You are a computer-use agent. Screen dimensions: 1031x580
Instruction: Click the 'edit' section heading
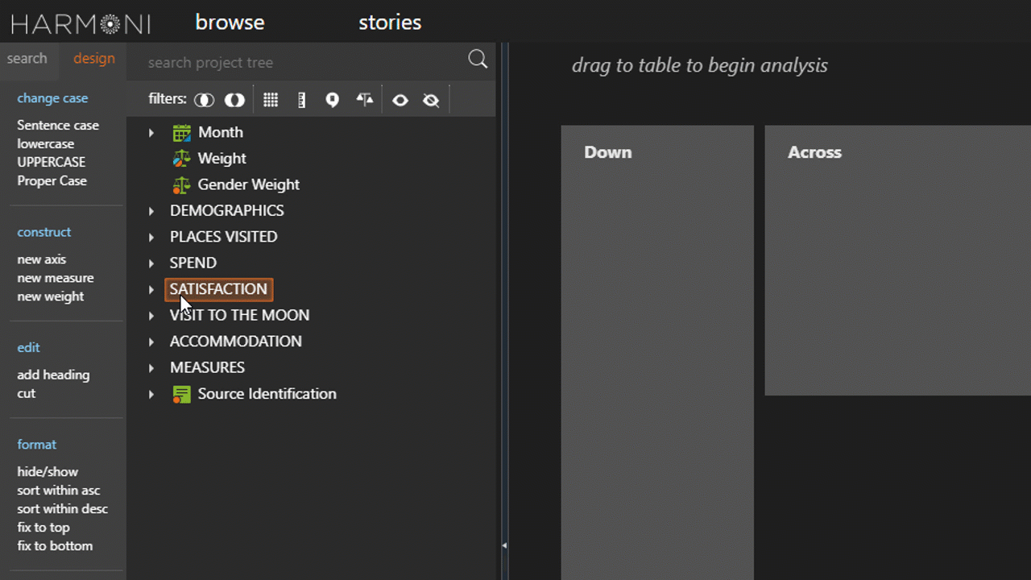[28, 347]
